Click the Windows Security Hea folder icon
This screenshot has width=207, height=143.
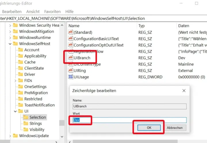(15, 25)
